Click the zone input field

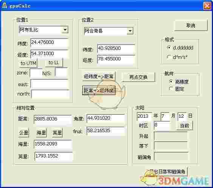pos(36,73)
